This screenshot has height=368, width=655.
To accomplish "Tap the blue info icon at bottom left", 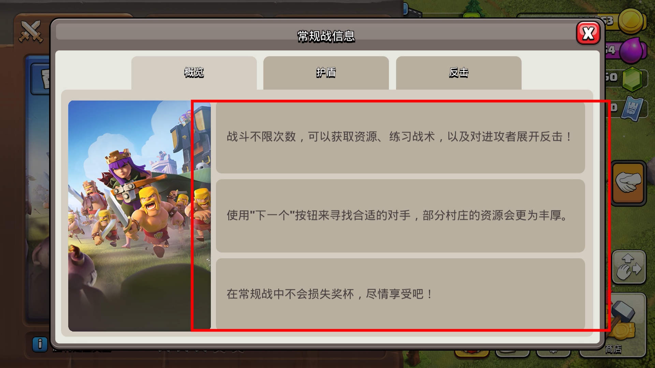I will coord(40,344).
